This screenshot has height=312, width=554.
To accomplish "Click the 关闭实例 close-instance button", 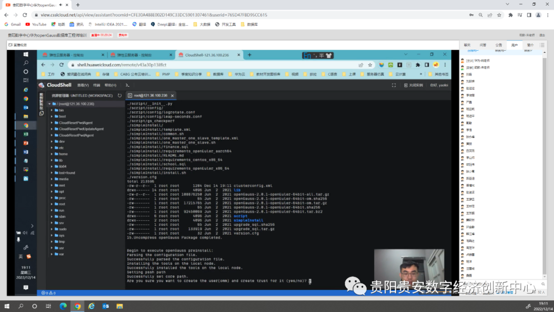I will point(413,85).
